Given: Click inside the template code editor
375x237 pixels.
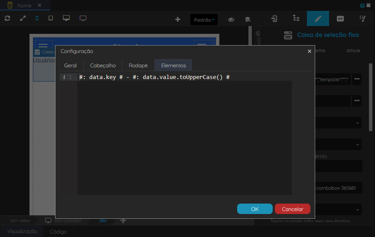Looking at the screenshot, I should [184, 134].
